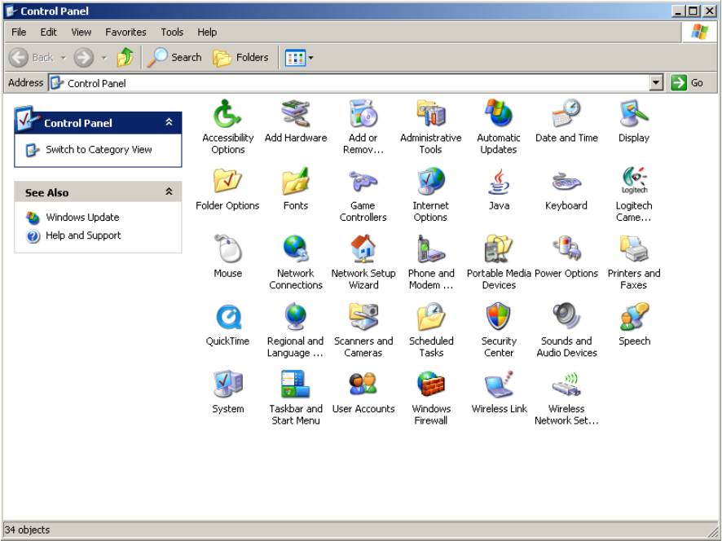Select Scanners and Cameras icon
Image resolution: width=722 pixels, height=541 pixels.
coord(363,330)
